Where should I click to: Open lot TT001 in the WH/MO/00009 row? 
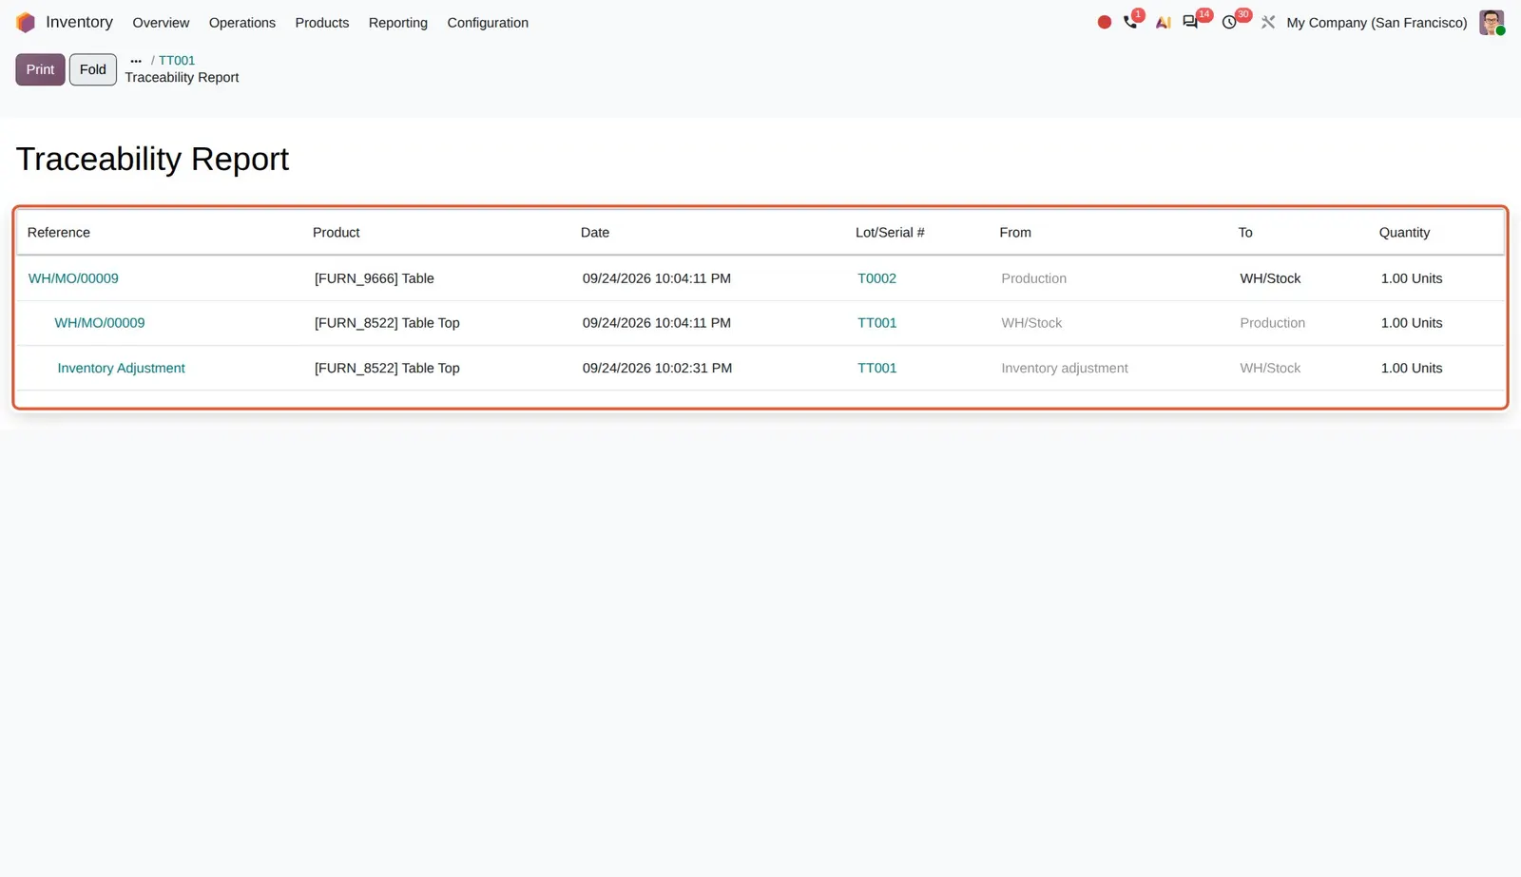(876, 323)
